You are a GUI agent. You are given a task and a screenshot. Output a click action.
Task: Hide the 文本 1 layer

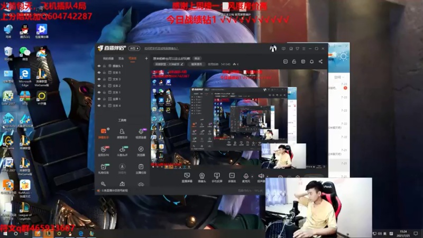pos(99,92)
